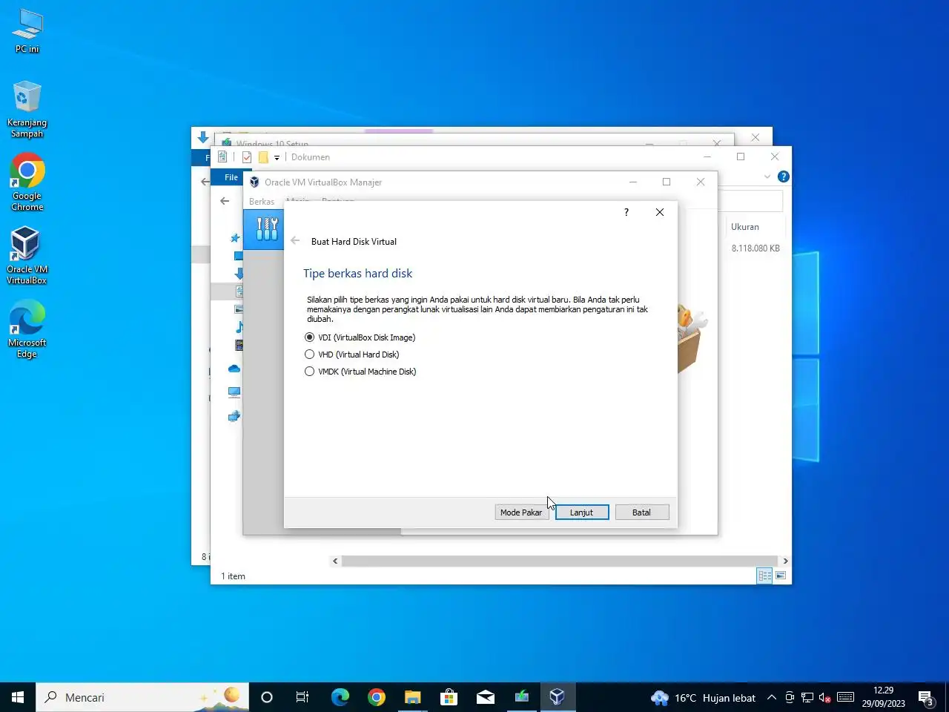Open Google Chrome desktop shortcut
This screenshot has width=949, height=712.
pyautogui.click(x=27, y=182)
